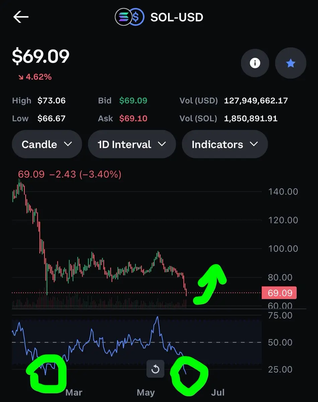Image resolution: width=318 pixels, height=402 pixels.
Task: Tap the 140.00 price axis label
Action: point(283,192)
